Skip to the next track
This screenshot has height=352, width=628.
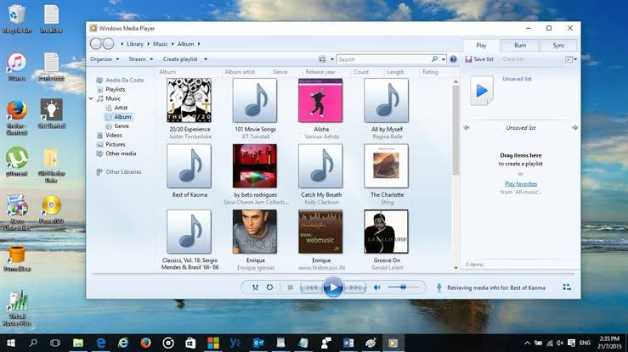[x=356, y=288]
